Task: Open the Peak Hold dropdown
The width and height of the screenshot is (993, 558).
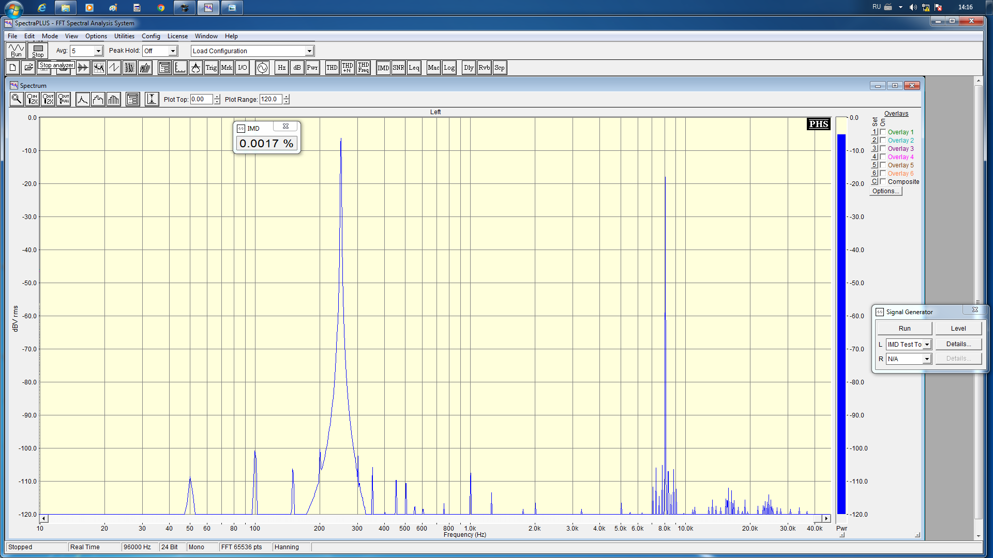Action: 173,51
